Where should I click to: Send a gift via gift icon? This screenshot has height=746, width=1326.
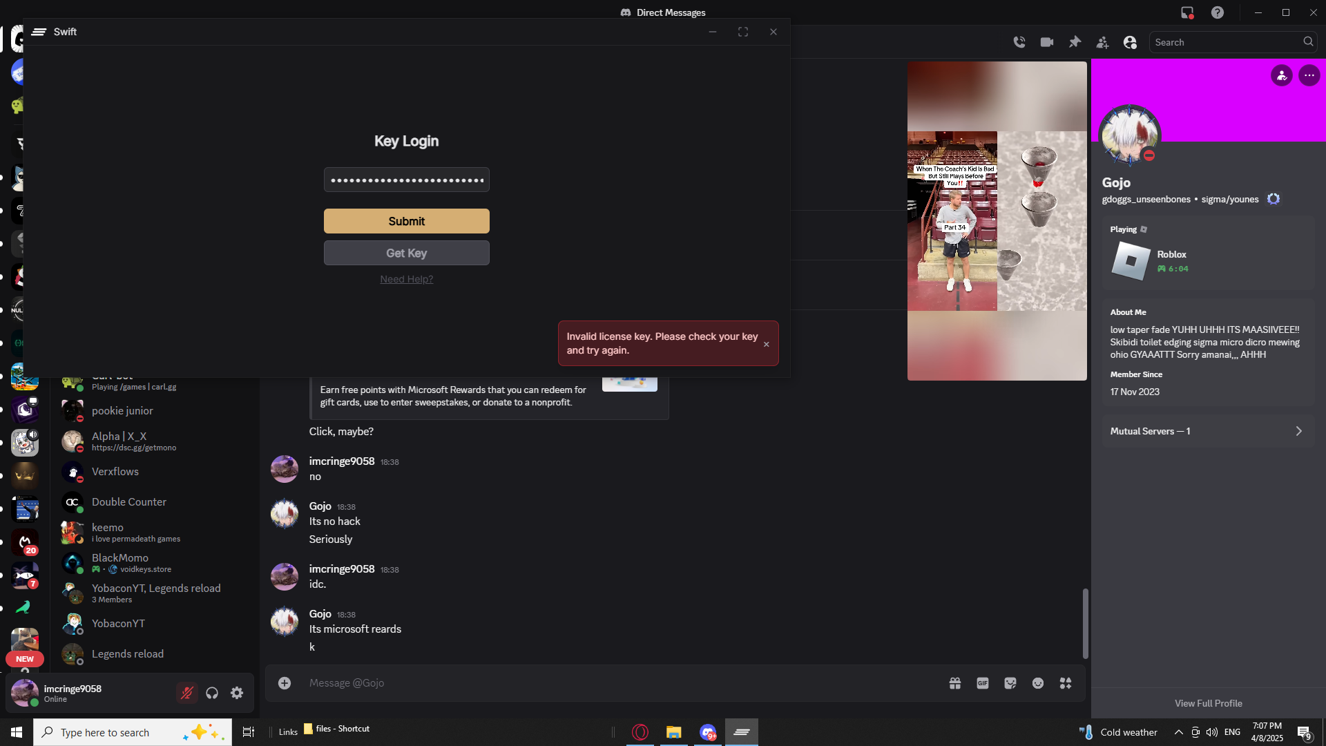(x=955, y=683)
